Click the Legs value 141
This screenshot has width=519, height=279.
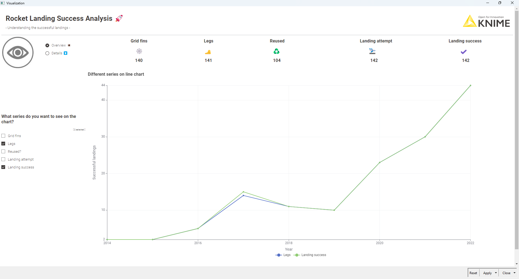[x=208, y=60]
